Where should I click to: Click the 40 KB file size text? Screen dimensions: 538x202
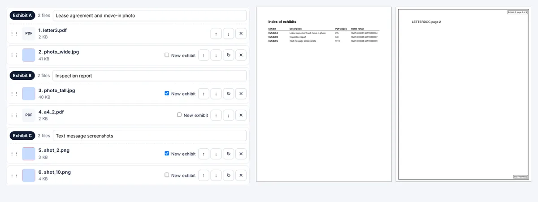coord(44,97)
